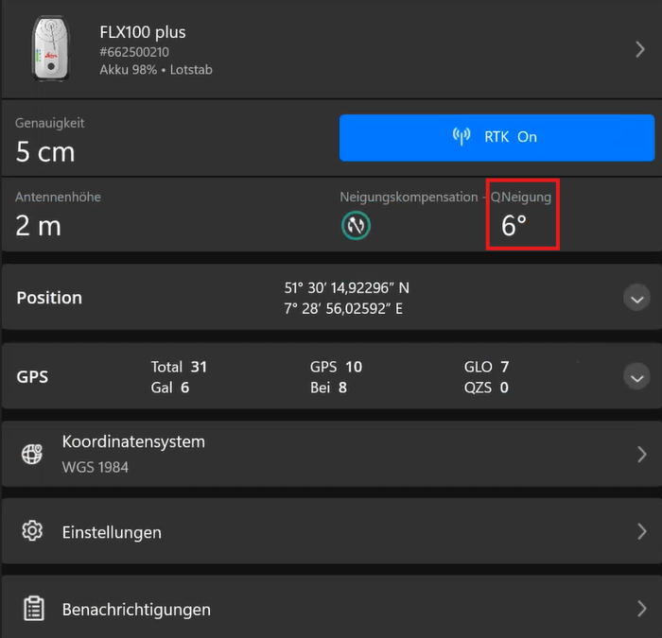The width and height of the screenshot is (662, 638).
Task: Toggle the RTK On button
Action: point(496,137)
